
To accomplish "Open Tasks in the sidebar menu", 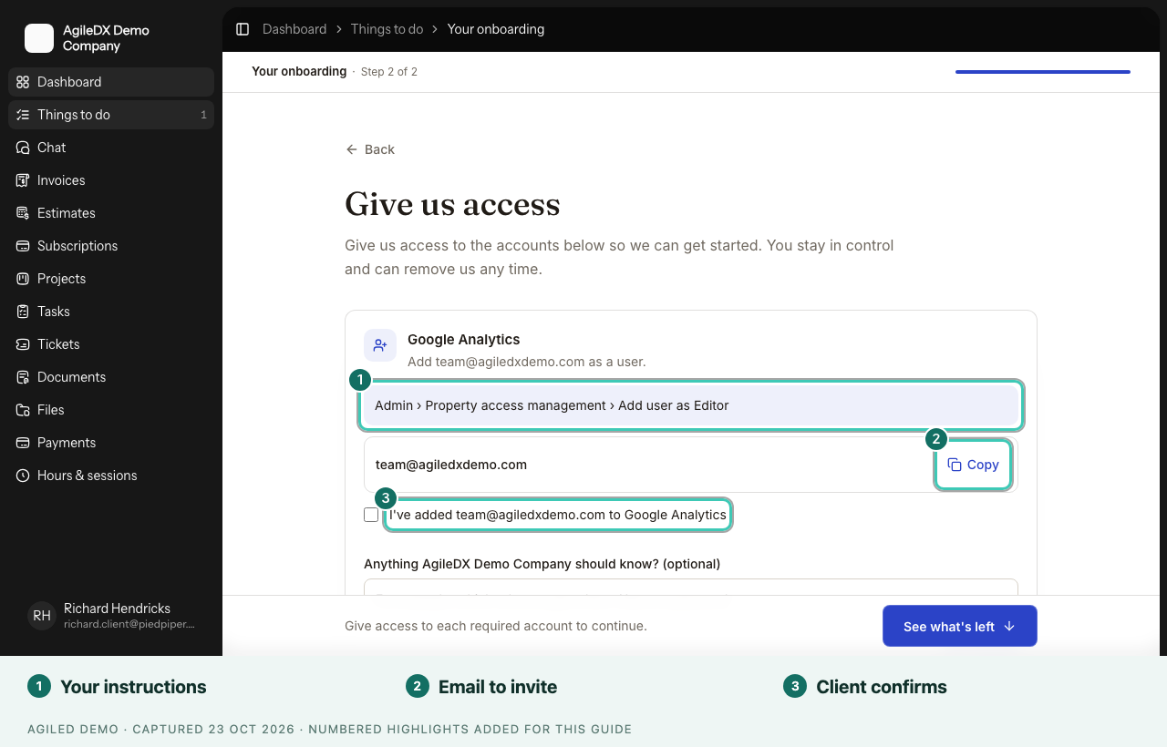I will tap(111, 312).
